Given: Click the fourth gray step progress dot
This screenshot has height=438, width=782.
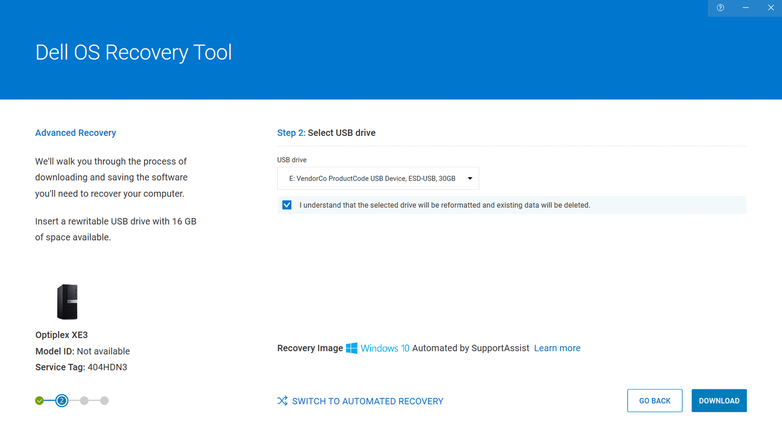Looking at the screenshot, I should (104, 401).
